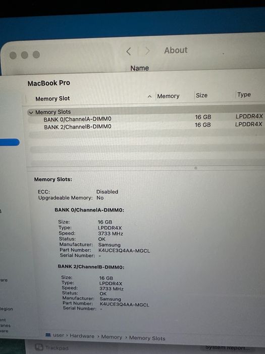This screenshot has width=265, height=354.
Task: Sort by Size column header
Action: click(x=201, y=96)
